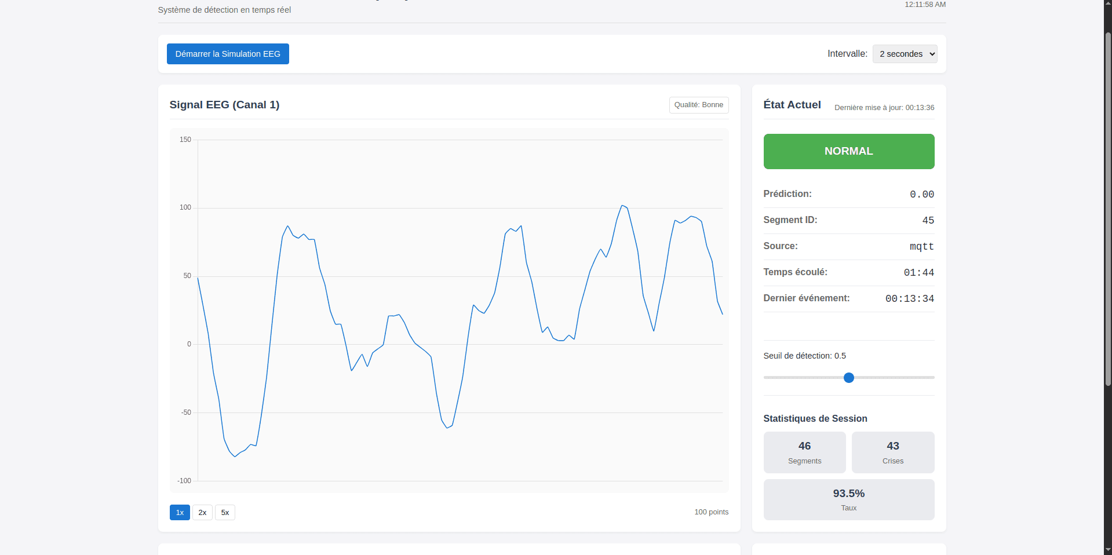Click the Source value mqtt
Image resolution: width=1112 pixels, height=555 pixels.
click(x=921, y=247)
